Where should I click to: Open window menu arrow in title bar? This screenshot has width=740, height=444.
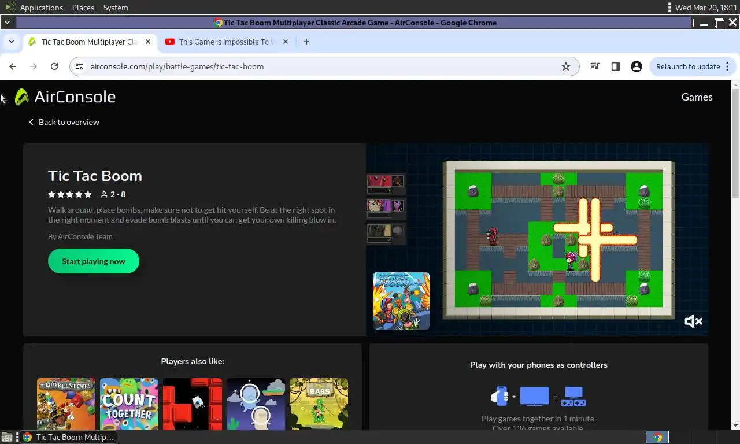pyautogui.click(x=7, y=23)
